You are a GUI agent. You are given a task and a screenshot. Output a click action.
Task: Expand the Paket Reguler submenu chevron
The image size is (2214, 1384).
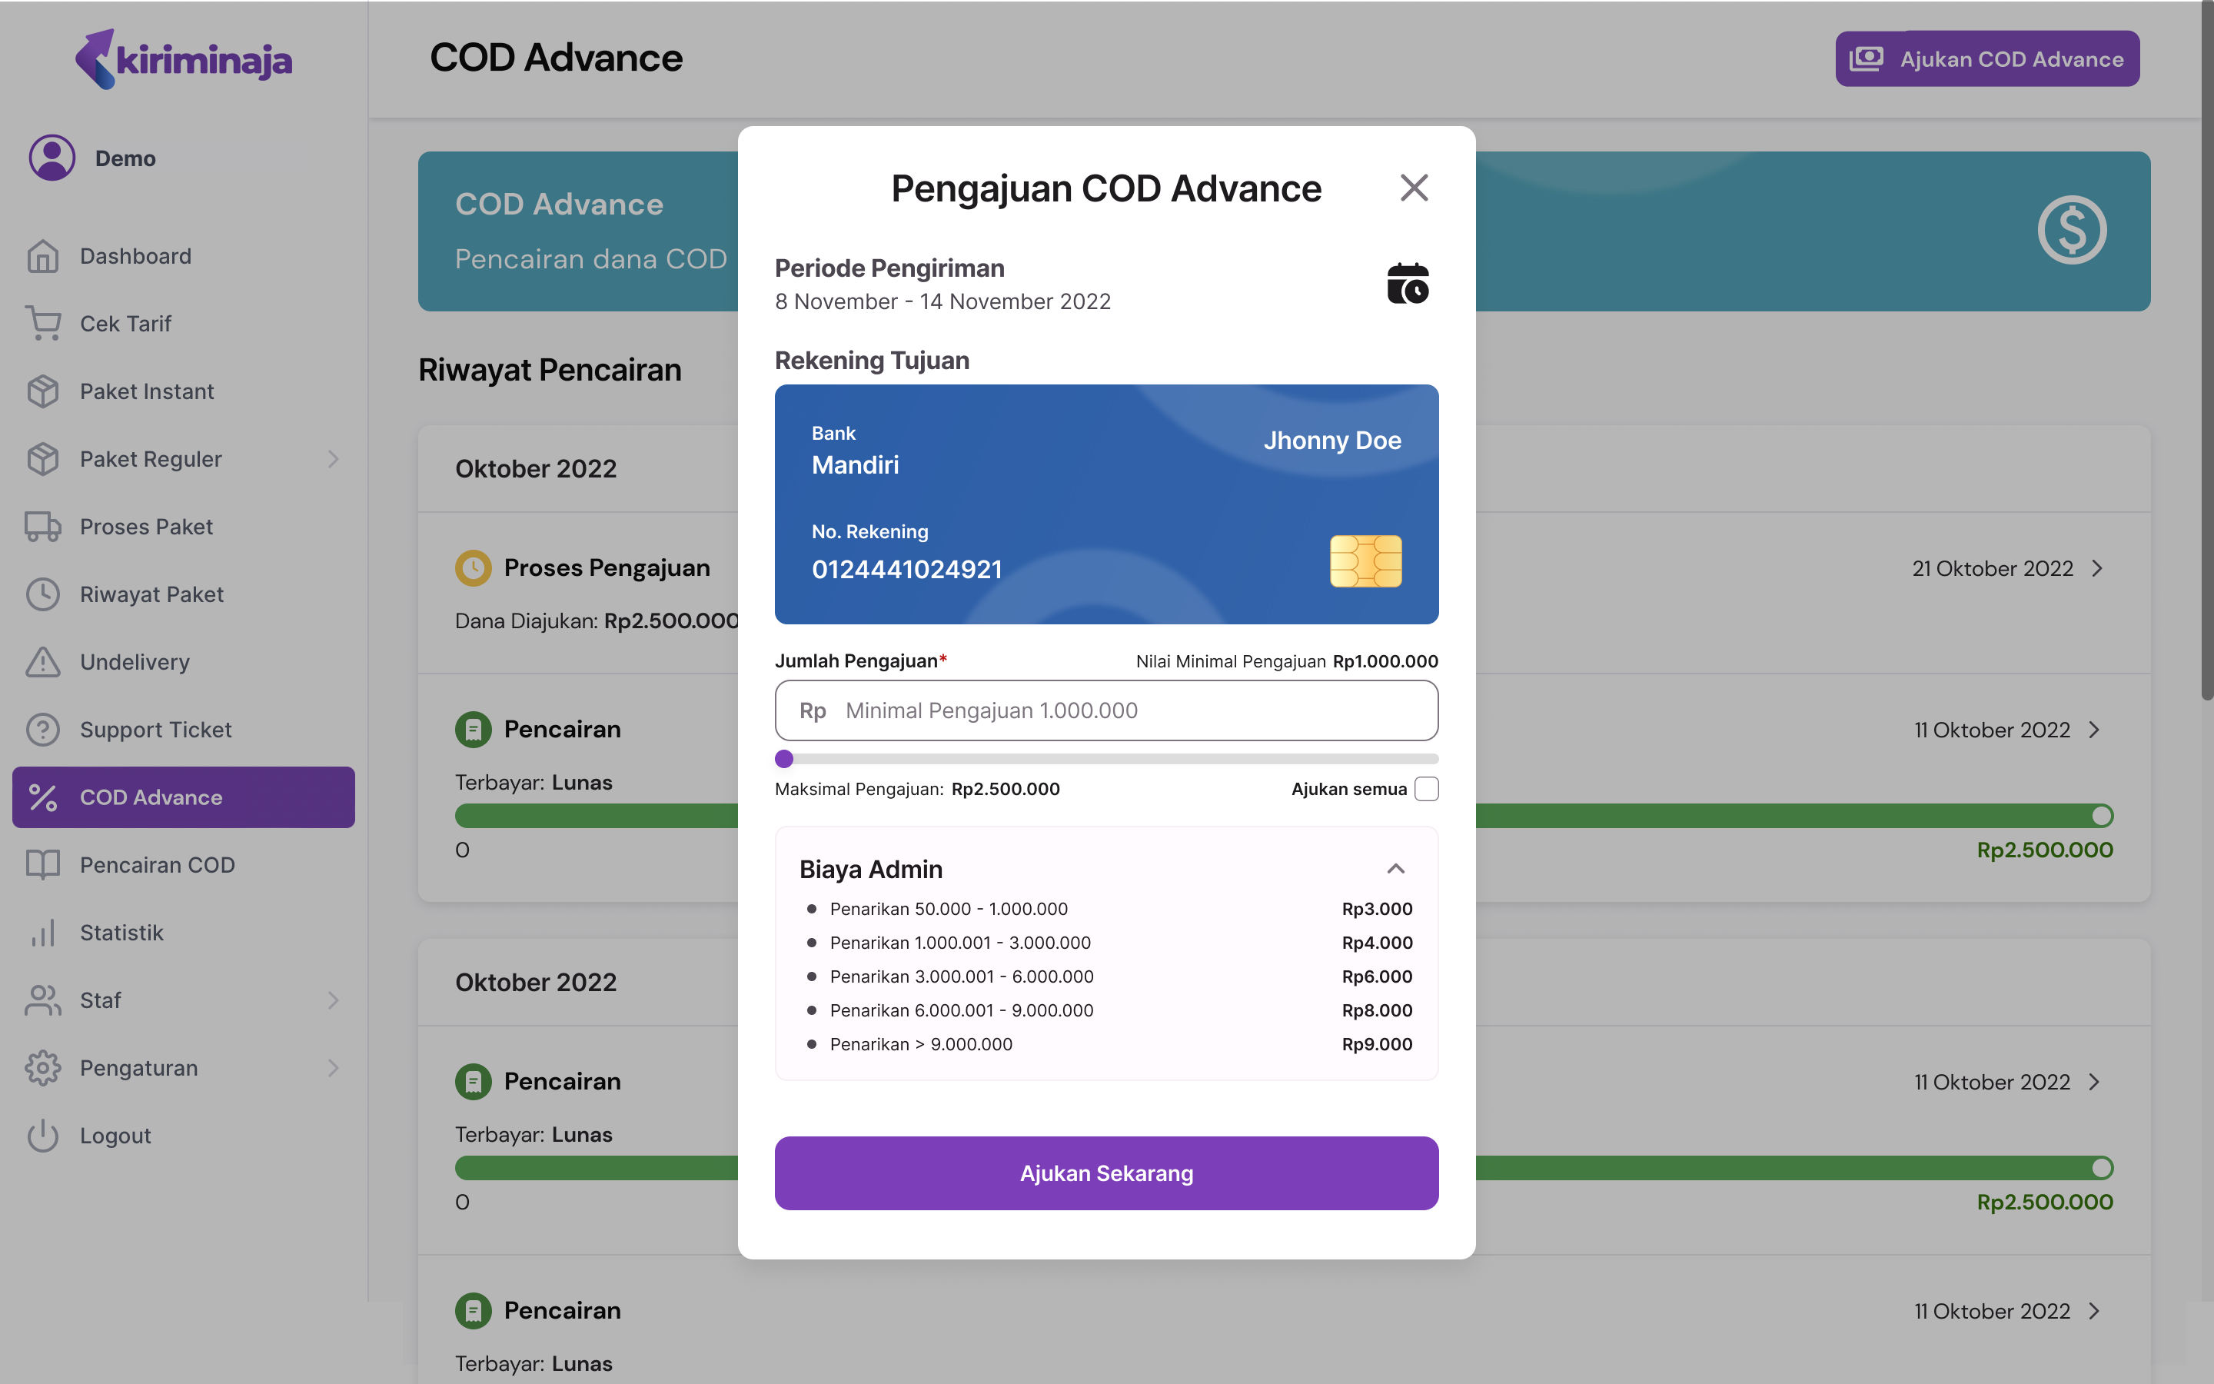click(x=333, y=458)
